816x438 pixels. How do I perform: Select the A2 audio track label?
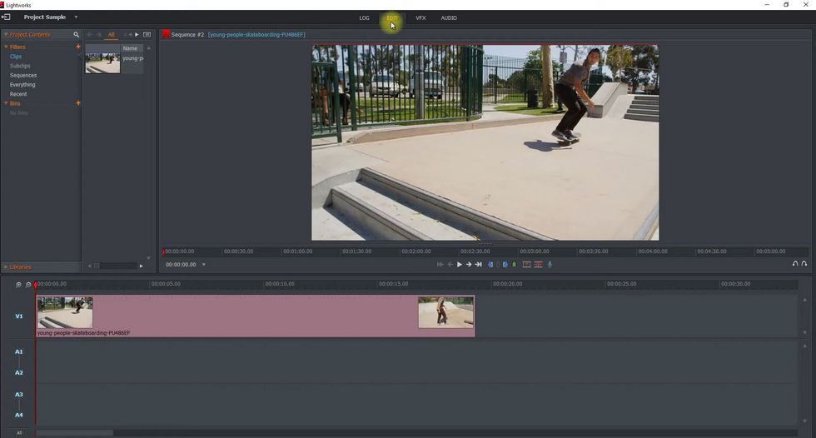click(18, 372)
